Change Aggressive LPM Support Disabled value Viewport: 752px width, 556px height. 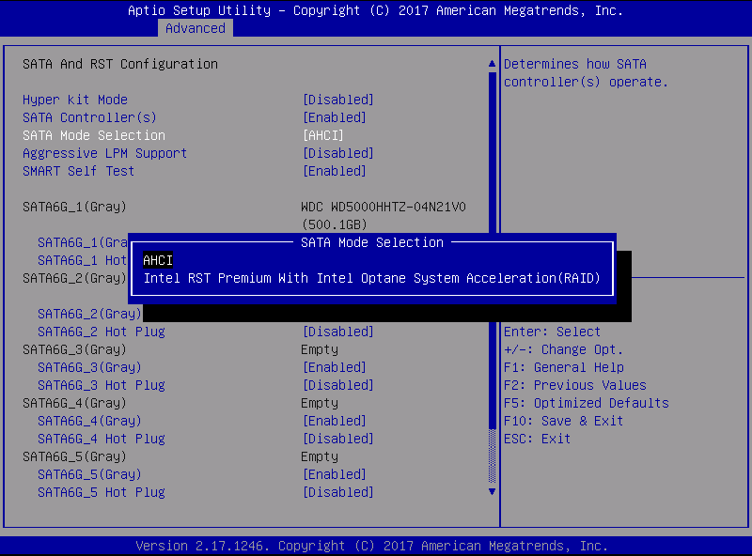pyautogui.click(x=338, y=153)
